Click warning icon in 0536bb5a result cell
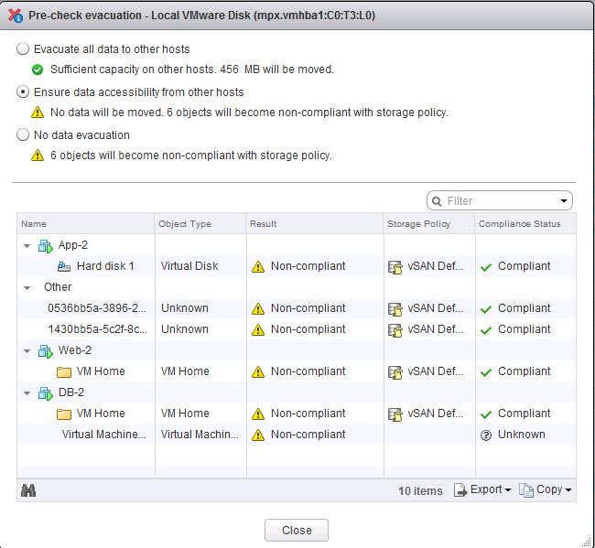595x548 pixels. [x=258, y=309]
